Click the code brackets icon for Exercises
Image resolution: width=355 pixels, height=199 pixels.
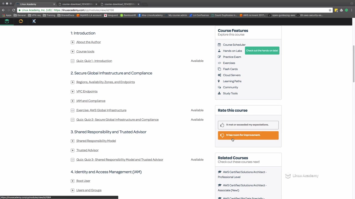coord(219,63)
